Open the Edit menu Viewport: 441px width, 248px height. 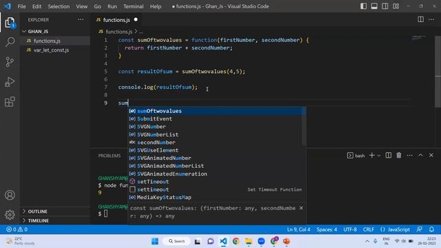coord(37,6)
